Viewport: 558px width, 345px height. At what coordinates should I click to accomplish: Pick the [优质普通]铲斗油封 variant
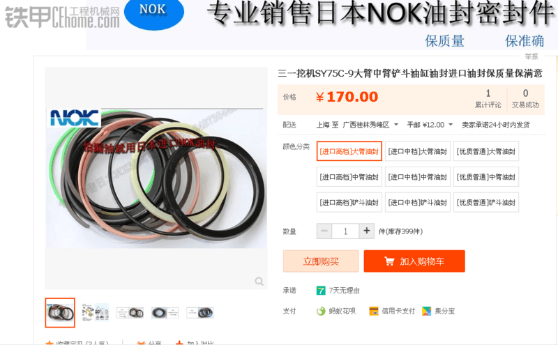(485, 202)
